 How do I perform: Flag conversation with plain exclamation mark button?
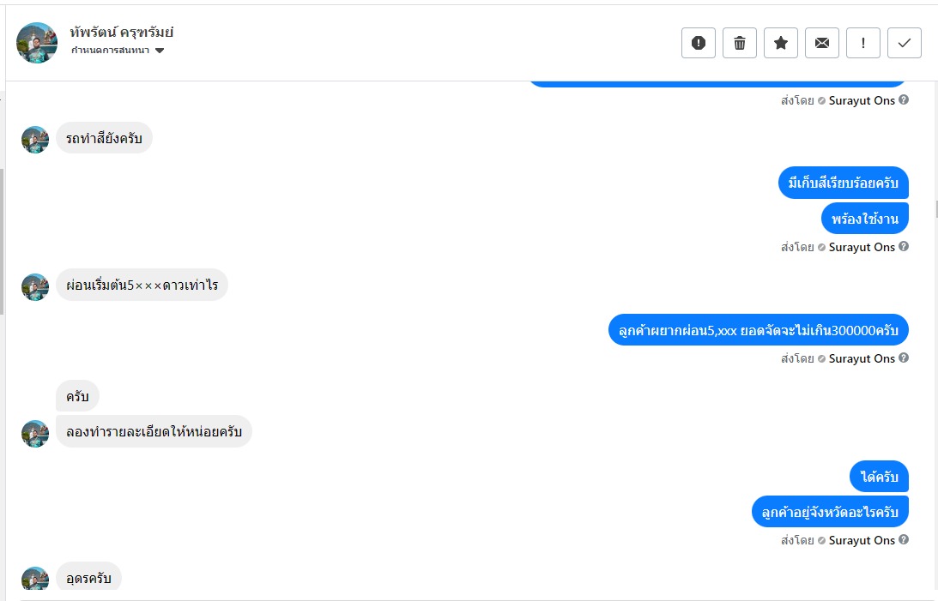pyautogui.click(x=863, y=43)
